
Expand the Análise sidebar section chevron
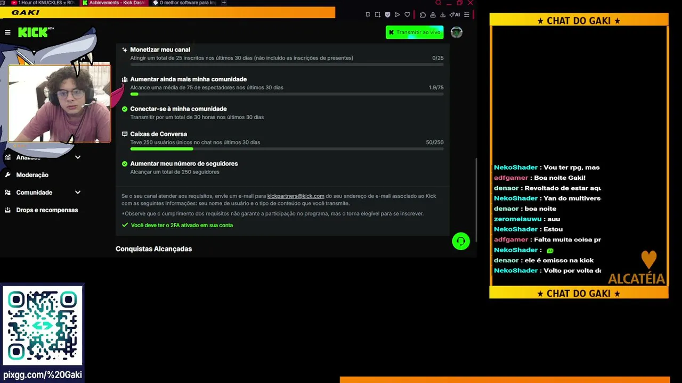78,157
